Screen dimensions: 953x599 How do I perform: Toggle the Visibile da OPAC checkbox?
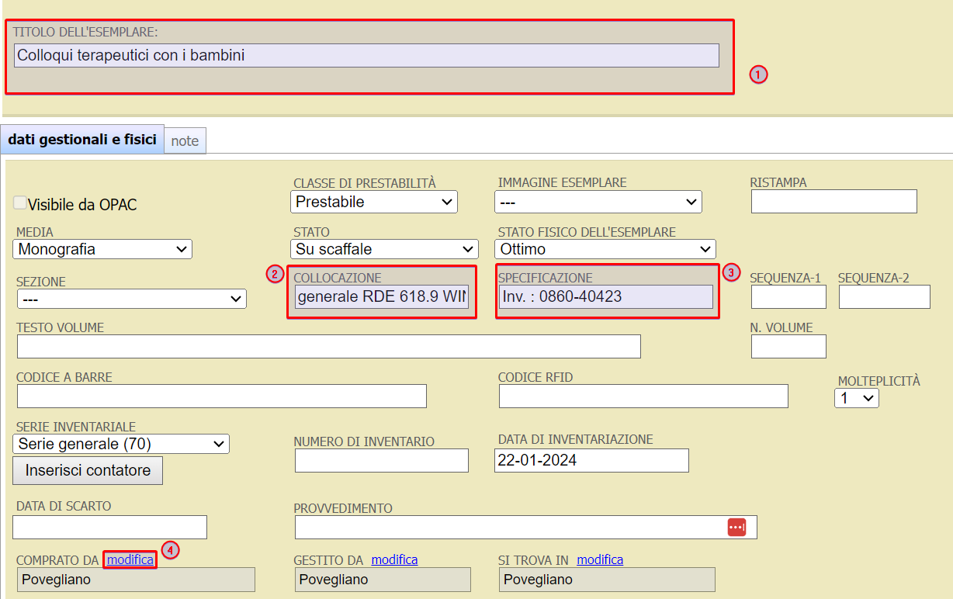(20, 203)
